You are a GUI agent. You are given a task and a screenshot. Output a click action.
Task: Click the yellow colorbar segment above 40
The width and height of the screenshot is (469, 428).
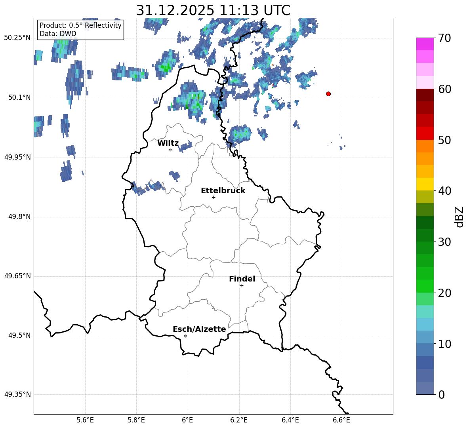[425, 184]
